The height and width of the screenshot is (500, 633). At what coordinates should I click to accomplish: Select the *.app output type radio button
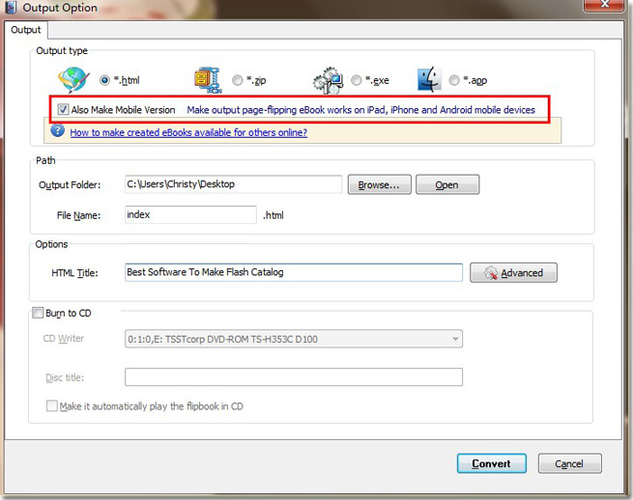tap(454, 80)
